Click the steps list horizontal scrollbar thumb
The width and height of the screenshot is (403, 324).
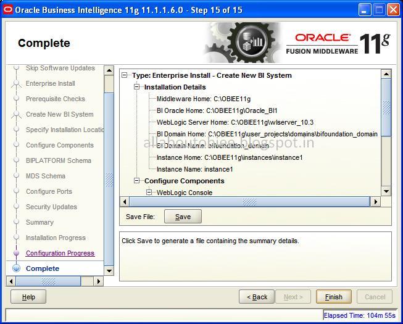pos(48,281)
